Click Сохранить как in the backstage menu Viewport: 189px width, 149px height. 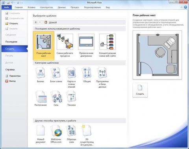click(x=15, y=18)
